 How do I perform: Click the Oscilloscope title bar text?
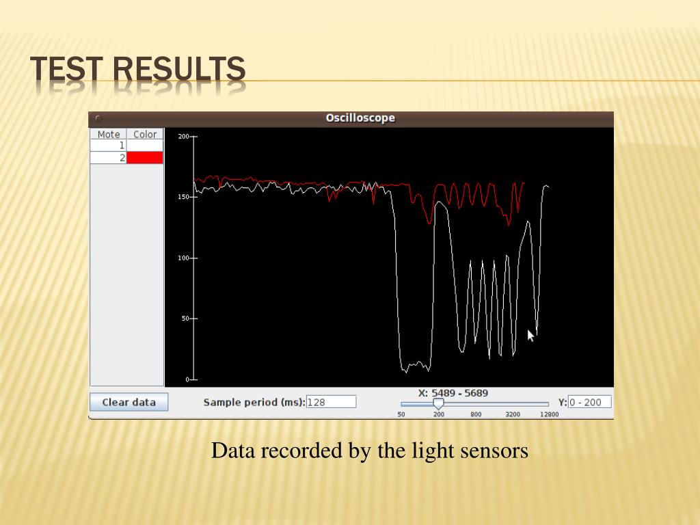[360, 118]
